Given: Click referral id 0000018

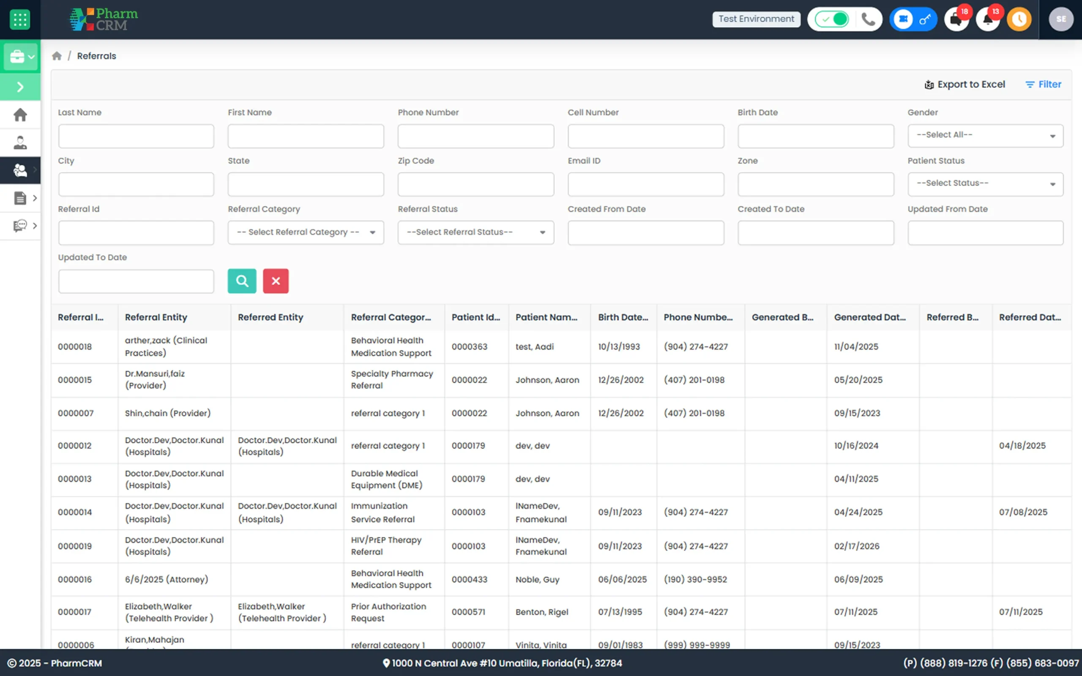Looking at the screenshot, I should pos(75,346).
